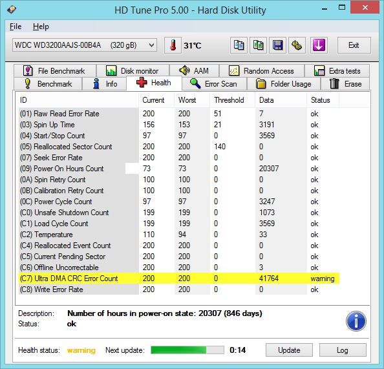This screenshot has height=369, width=384.
Task: Sort by the Worst column header
Action: click(x=192, y=100)
